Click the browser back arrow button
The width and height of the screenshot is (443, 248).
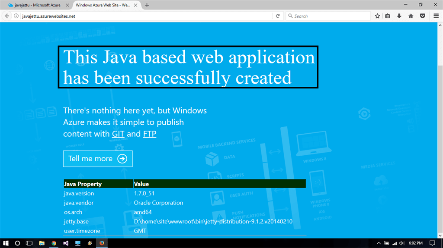(x=7, y=16)
